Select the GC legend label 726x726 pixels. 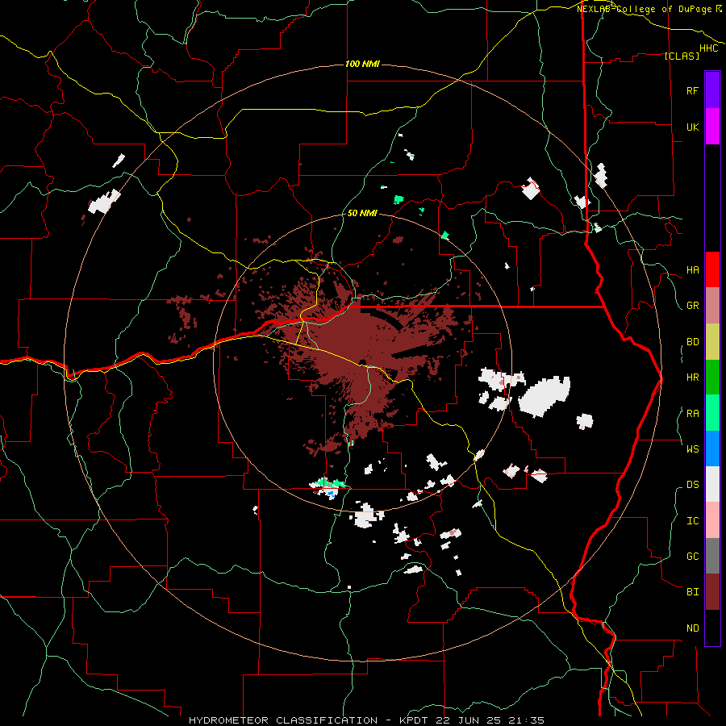click(x=692, y=556)
